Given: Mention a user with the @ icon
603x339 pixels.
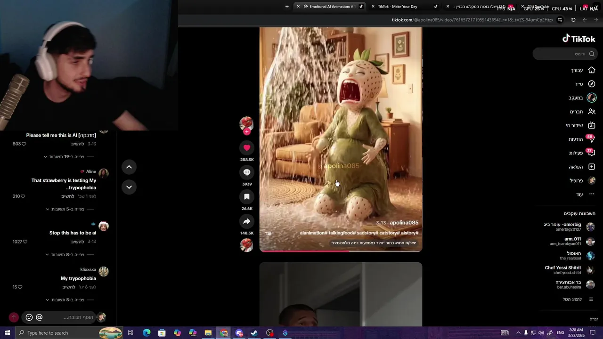Looking at the screenshot, I should (39, 317).
